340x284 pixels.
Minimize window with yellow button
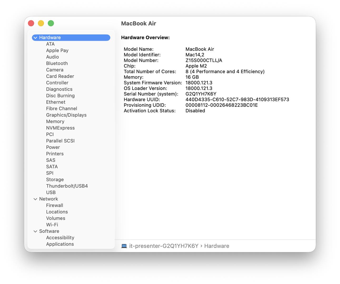[41, 23]
